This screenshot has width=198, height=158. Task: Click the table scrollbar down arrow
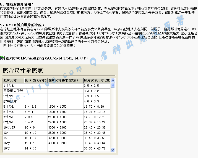click(113, 150)
